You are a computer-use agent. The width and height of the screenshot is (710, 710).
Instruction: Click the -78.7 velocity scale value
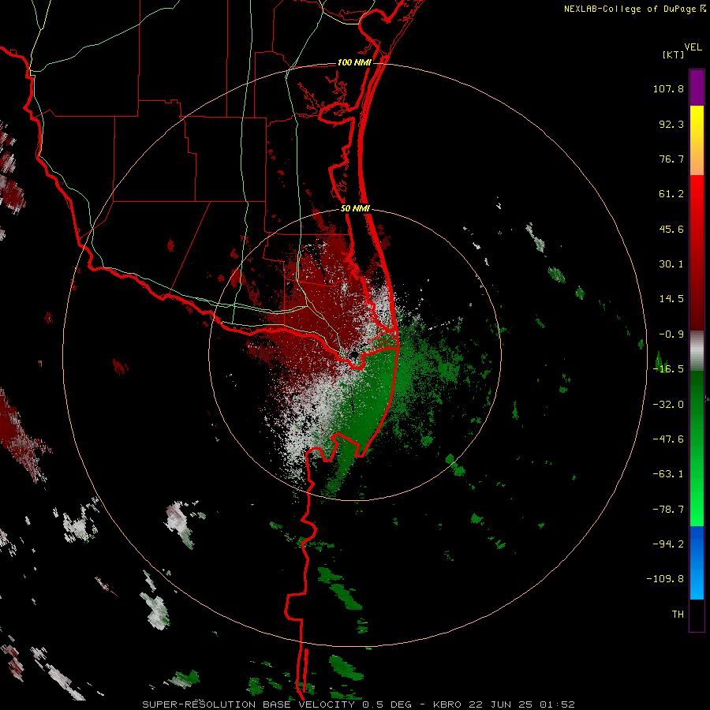click(x=668, y=510)
